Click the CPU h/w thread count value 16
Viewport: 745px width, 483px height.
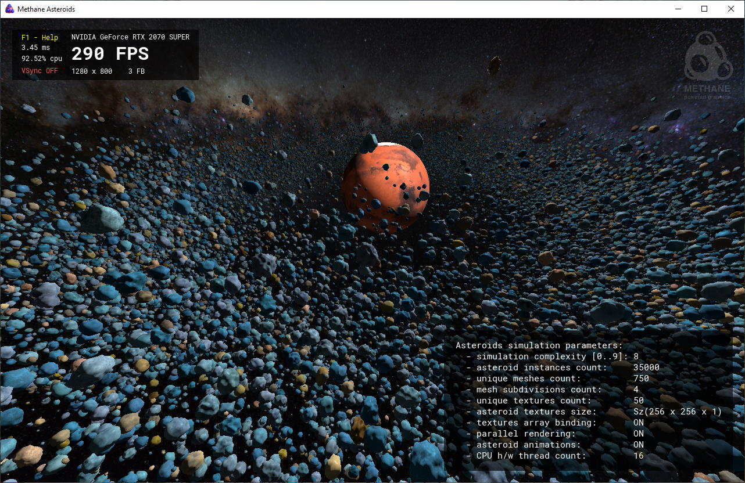click(639, 456)
